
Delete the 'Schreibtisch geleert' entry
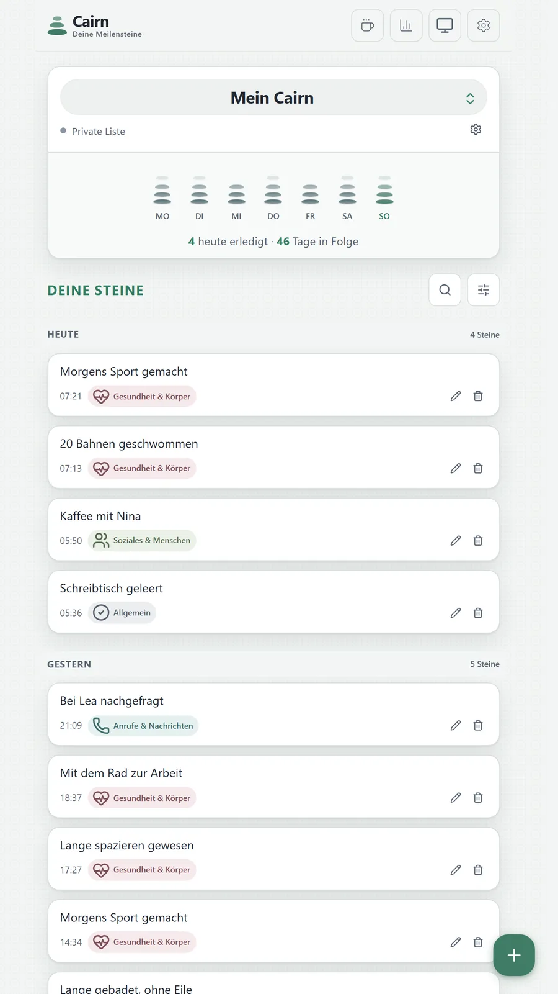[478, 613]
